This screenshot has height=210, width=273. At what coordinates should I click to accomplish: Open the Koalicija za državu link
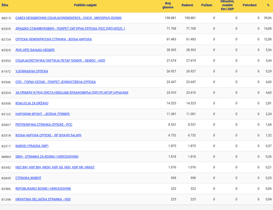pyautogui.click(x=32, y=103)
